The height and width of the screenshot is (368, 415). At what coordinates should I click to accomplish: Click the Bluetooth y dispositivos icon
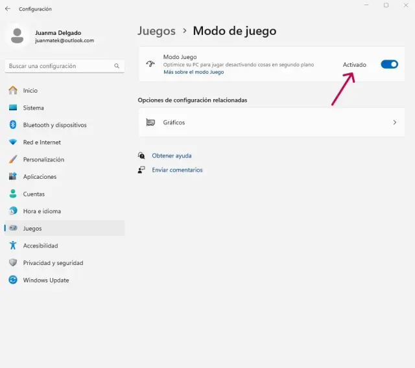click(x=13, y=125)
